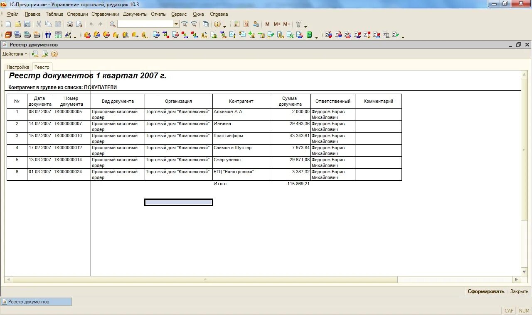532x315 pixels.
Task: Click the red book icon in second toolbar
Action: (x=8, y=35)
